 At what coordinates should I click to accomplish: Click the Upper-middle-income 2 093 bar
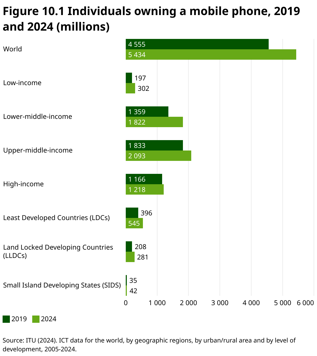click(158, 156)
